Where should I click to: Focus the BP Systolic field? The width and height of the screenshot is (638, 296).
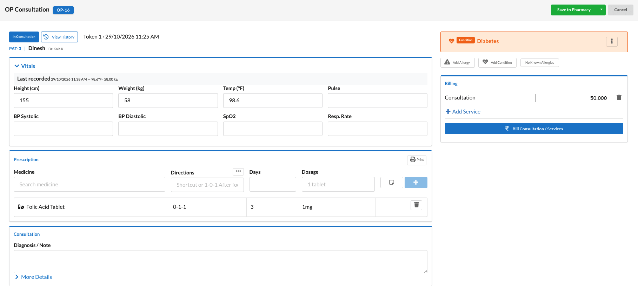coord(63,129)
